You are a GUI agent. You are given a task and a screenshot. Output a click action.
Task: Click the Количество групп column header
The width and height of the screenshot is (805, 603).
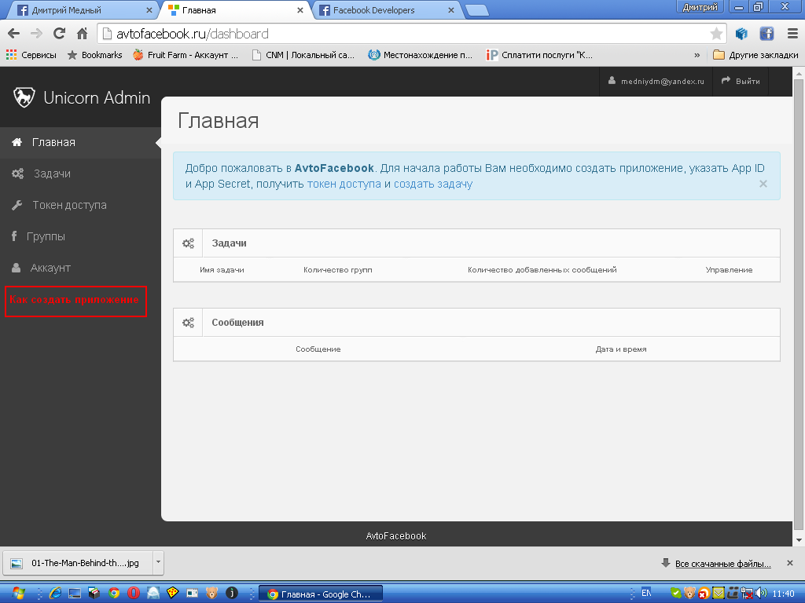(x=338, y=270)
